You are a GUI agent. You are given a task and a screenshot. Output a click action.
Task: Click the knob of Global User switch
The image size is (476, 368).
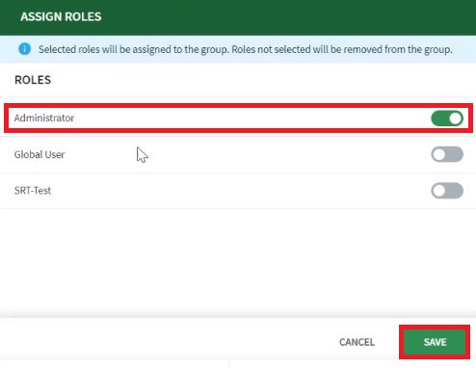[438, 154]
